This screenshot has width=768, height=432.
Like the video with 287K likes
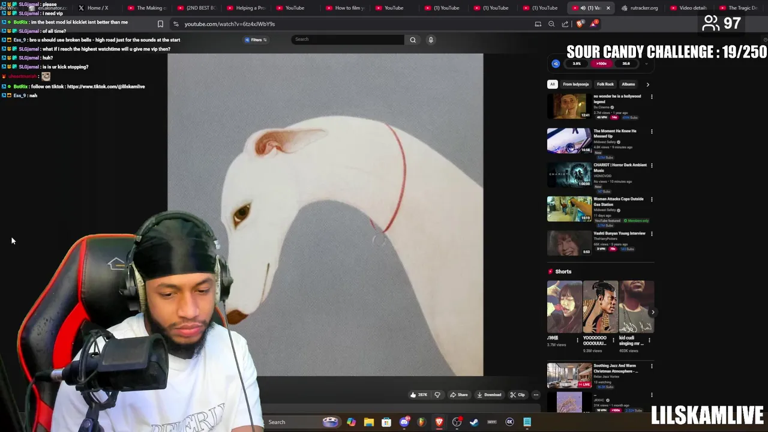click(x=419, y=395)
